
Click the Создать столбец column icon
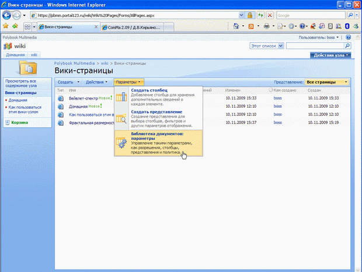click(121, 97)
